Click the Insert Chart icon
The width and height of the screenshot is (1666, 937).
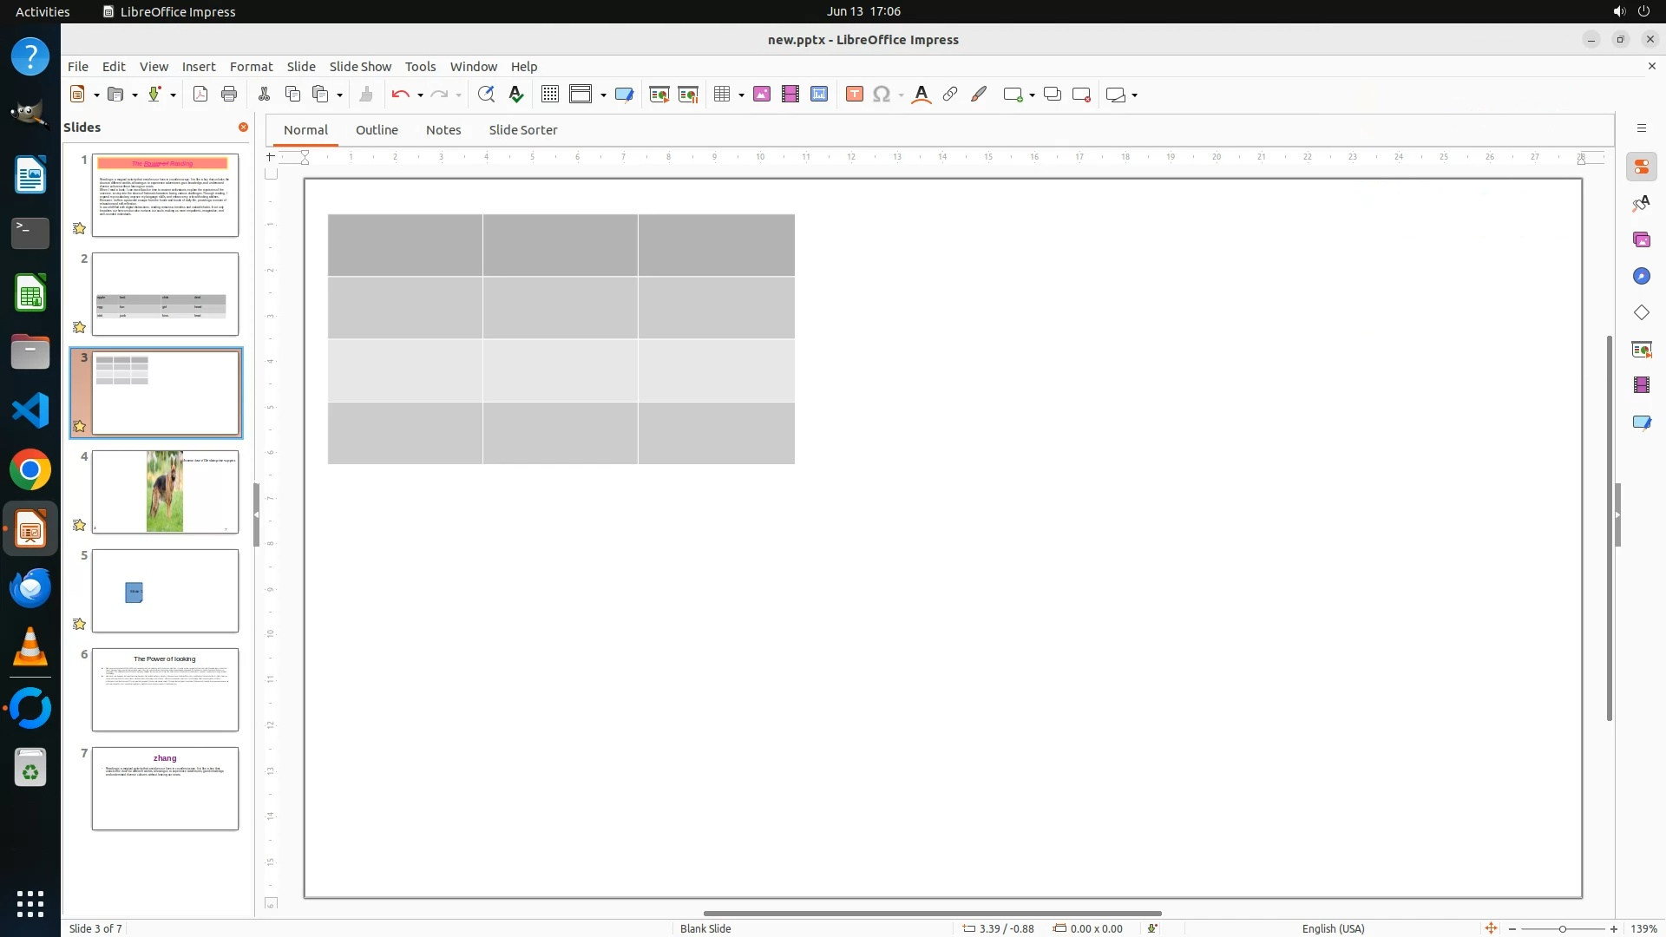click(819, 95)
